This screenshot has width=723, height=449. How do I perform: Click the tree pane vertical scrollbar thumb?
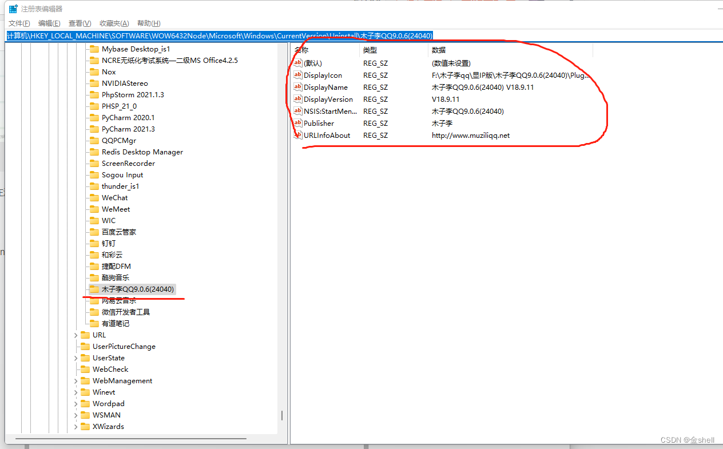(x=281, y=415)
